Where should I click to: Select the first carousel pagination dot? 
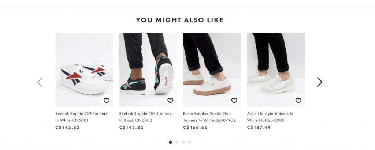click(171, 142)
